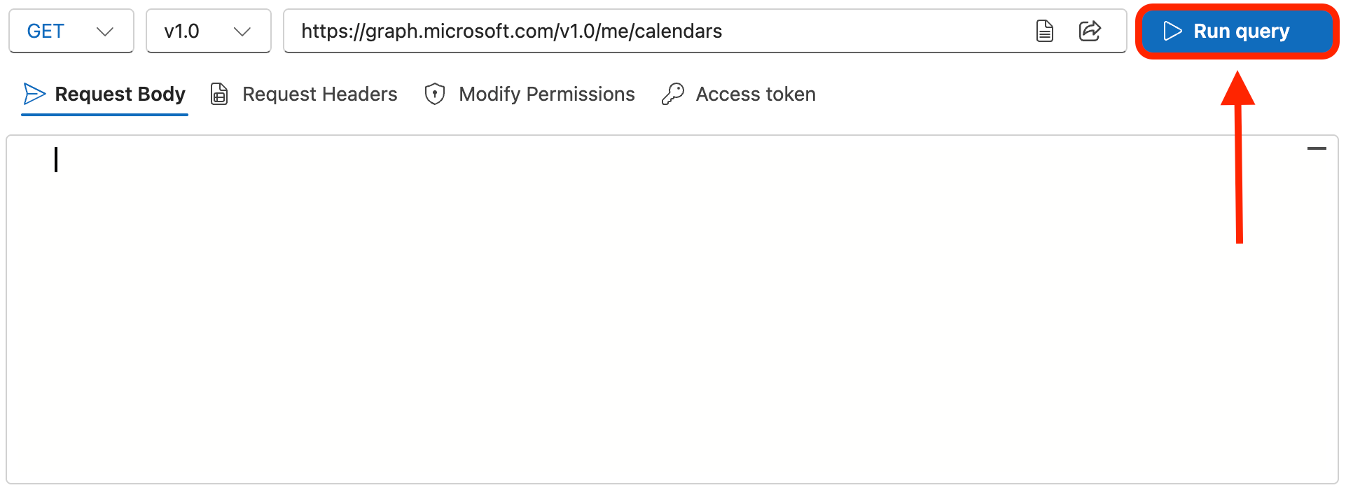The image size is (1346, 497).
Task: Click the dash icon in editor corner
Action: 1317,148
